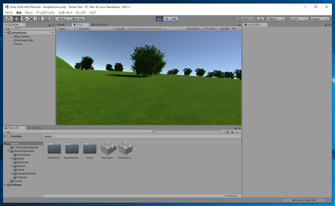Open Project 作成 create dropdown
The width and height of the screenshot is (335, 206).
[8, 132]
